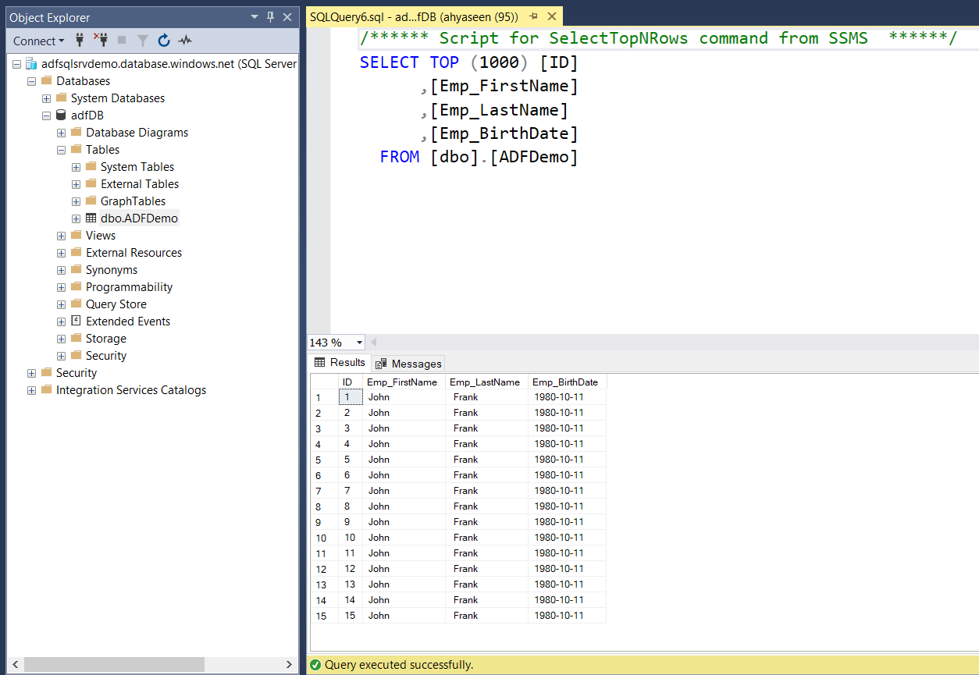Viewport: 979px width, 675px height.
Task: Click the Emp_BirthDate column header in results
Action: pyautogui.click(x=564, y=382)
